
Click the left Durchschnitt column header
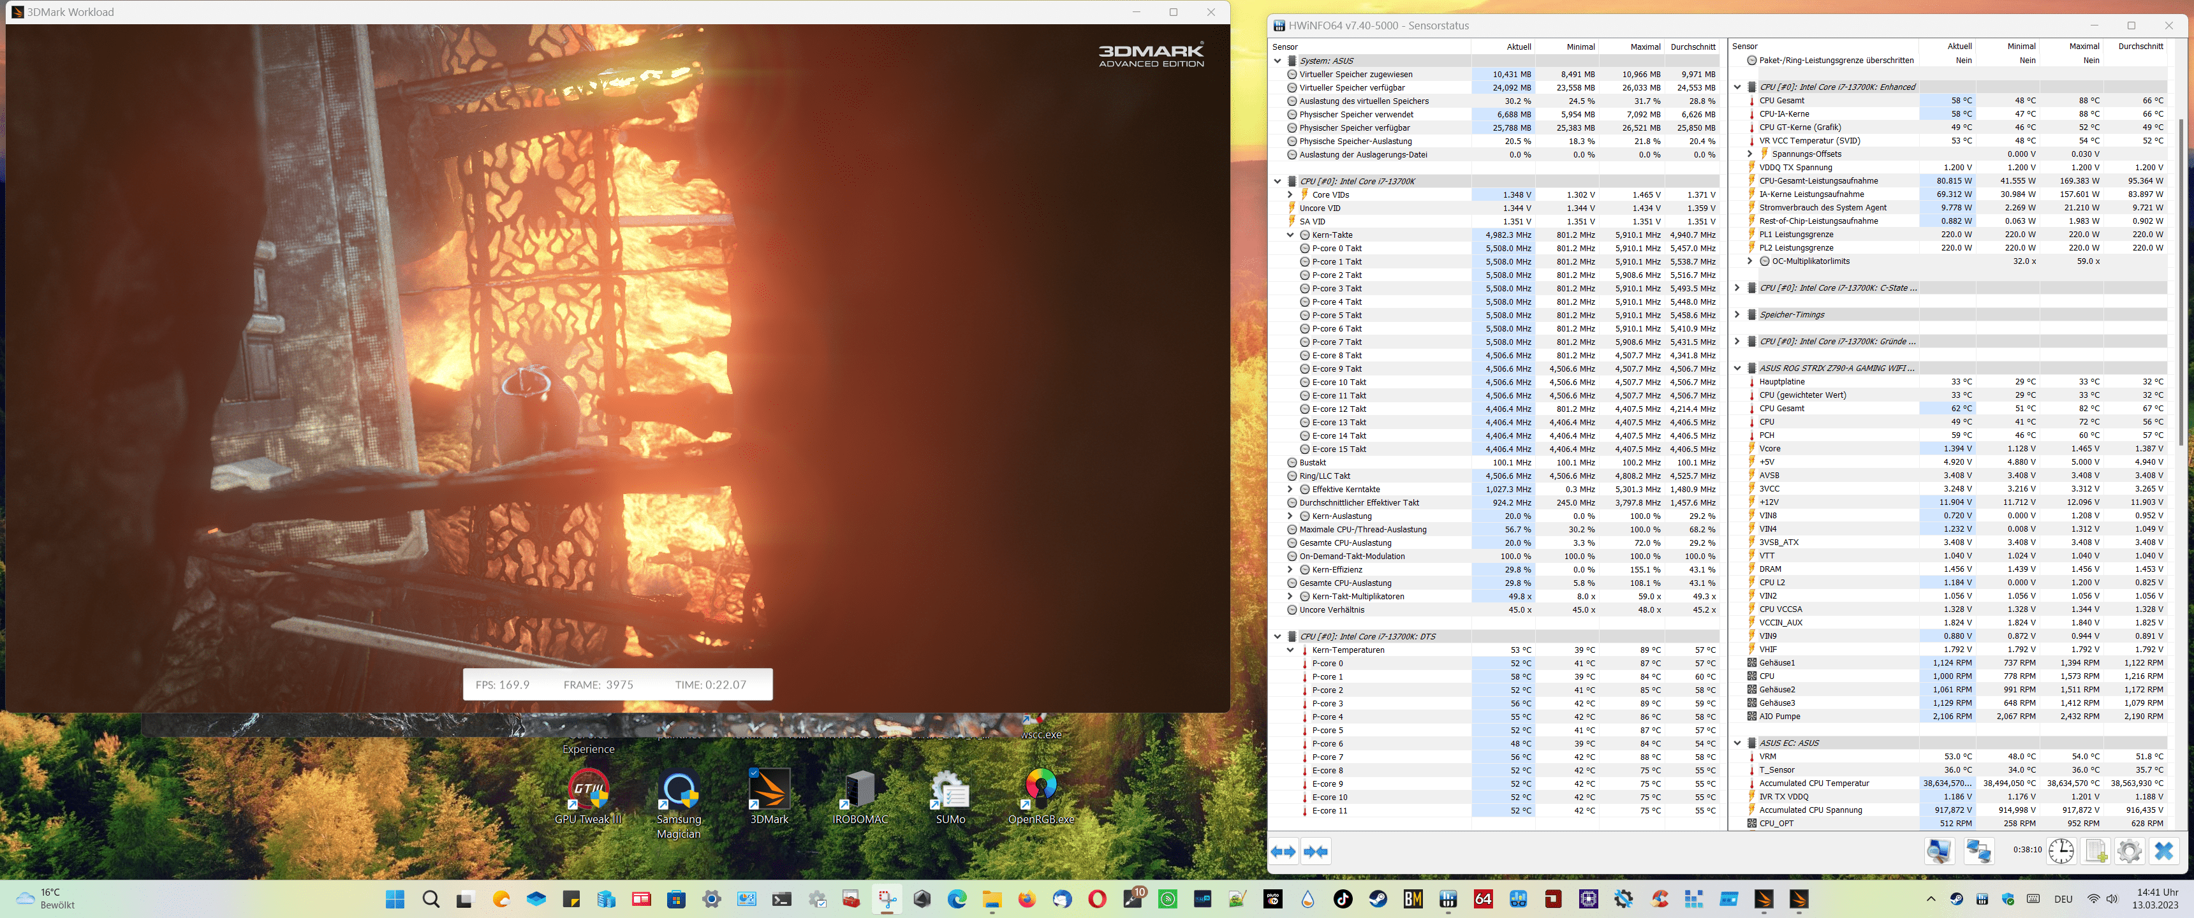coord(1692,47)
